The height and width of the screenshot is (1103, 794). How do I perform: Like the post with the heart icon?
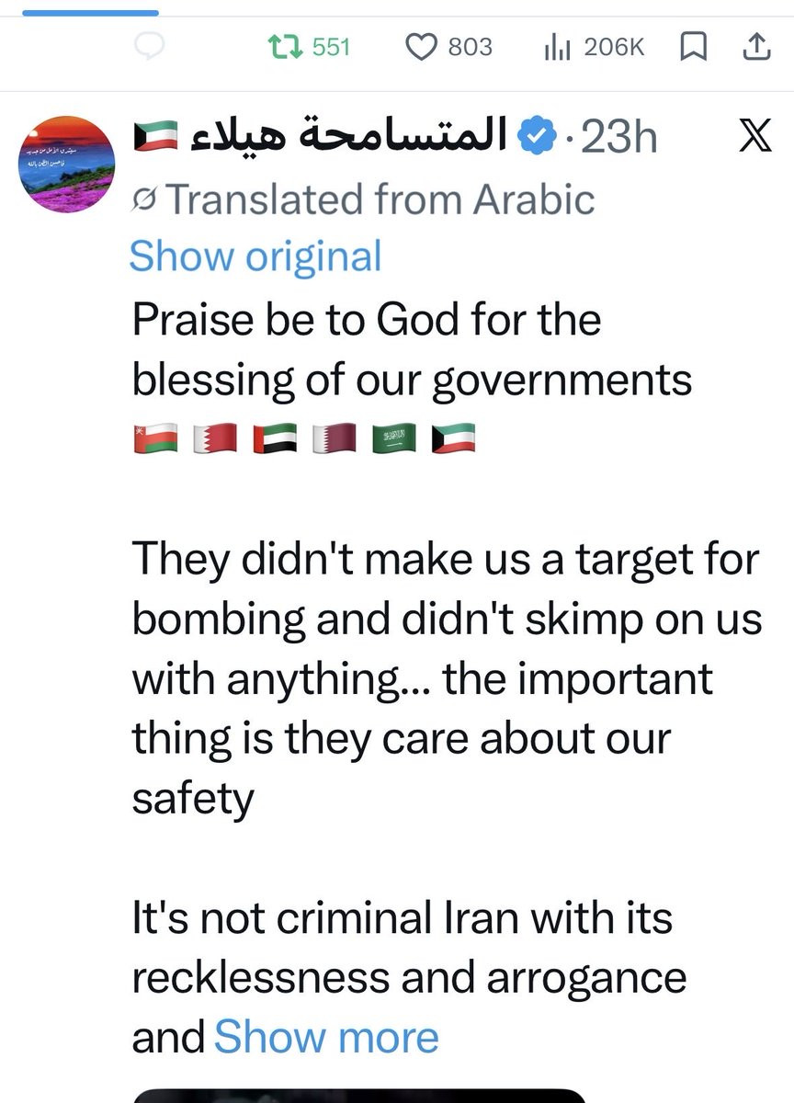click(421, 47)
